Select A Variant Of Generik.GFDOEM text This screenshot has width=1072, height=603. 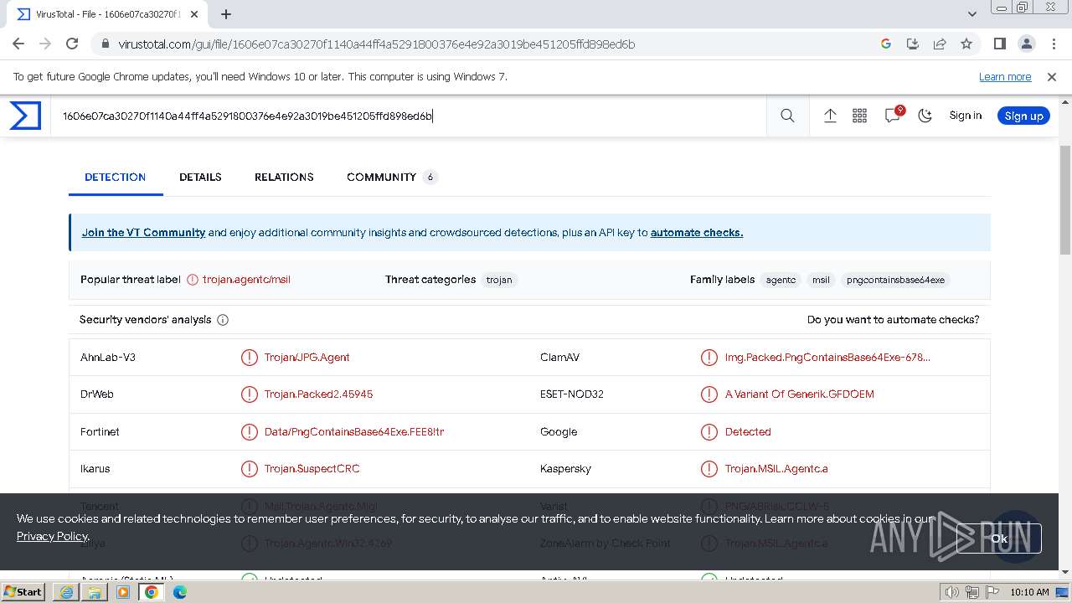click(800, 394)
